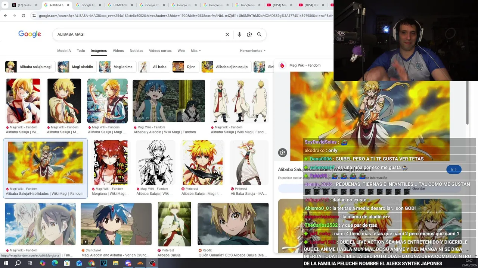Open the Cloudflare app on the taskbar

pos(140,263)
